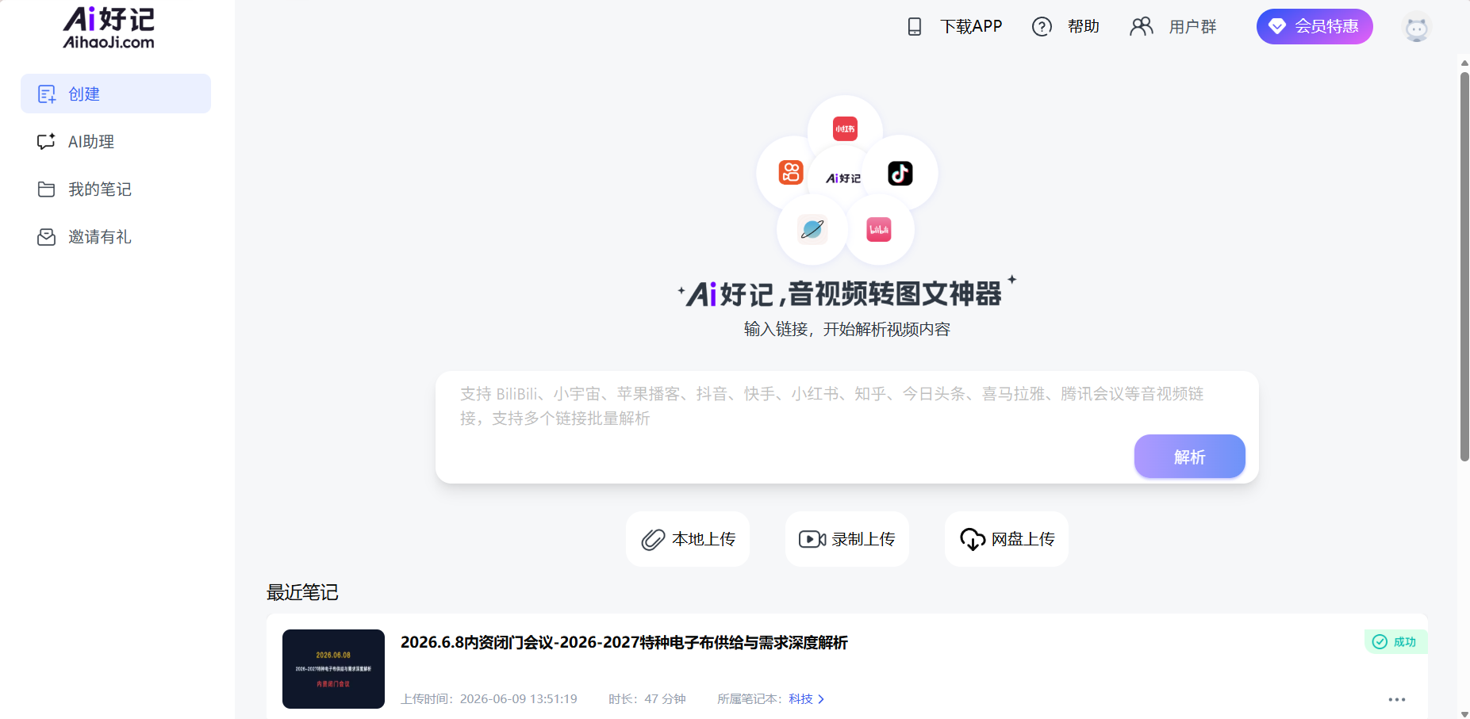The image size is (1470, 719).
Task: Click the scrollbar down arrow
Action: tap(1464, 713)
